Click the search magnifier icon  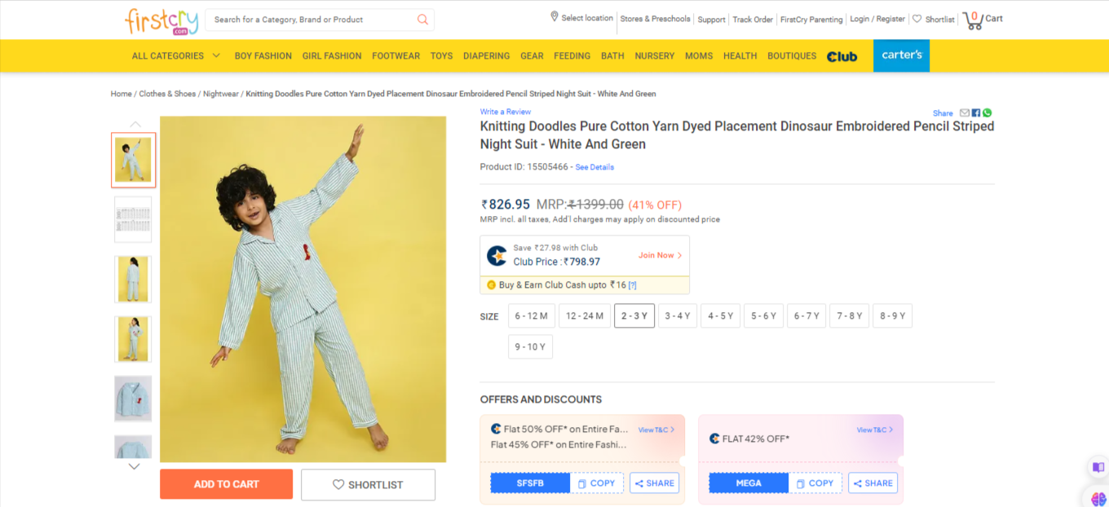click(422, 20)
